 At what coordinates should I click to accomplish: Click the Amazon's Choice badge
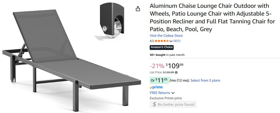pyautogui.click(x=162, y=48)
